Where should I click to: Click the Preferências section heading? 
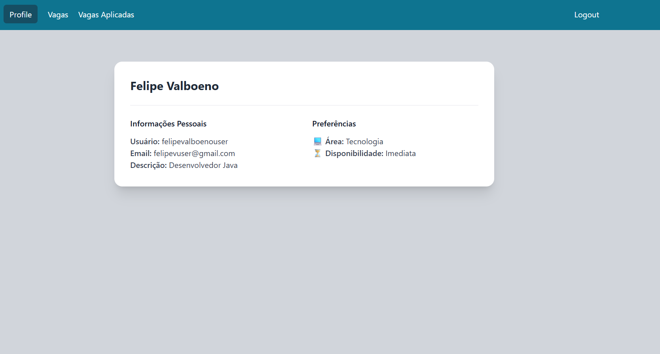pyautogui.click(x=334, y=124)
